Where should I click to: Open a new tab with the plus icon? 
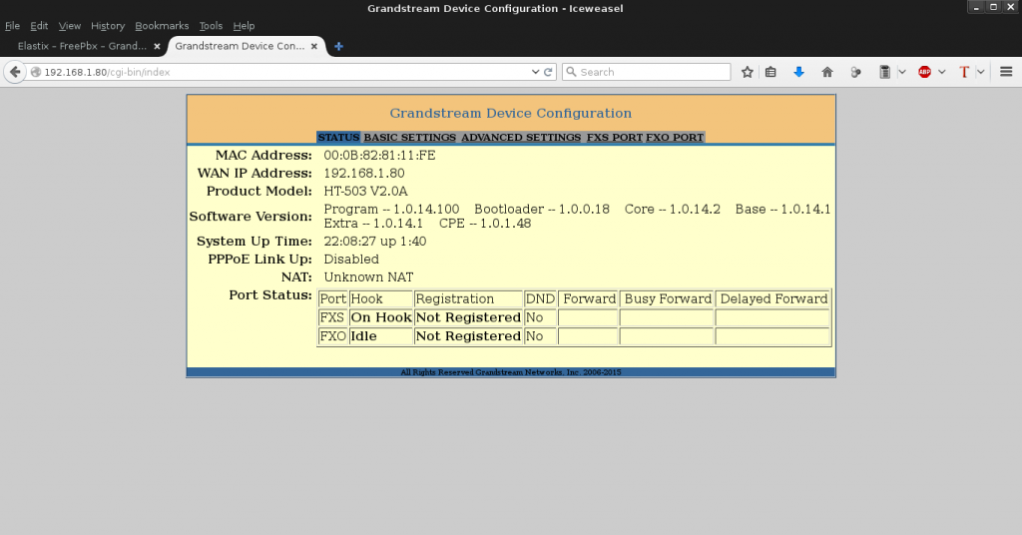click(x=338, y=46)
